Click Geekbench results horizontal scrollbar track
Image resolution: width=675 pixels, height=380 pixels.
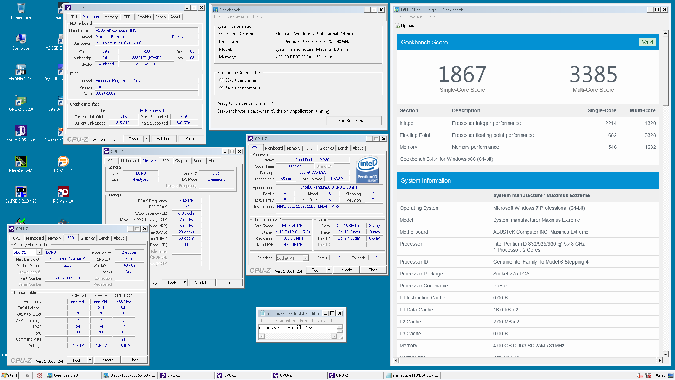pyautogui.click(x=527, y=360)
